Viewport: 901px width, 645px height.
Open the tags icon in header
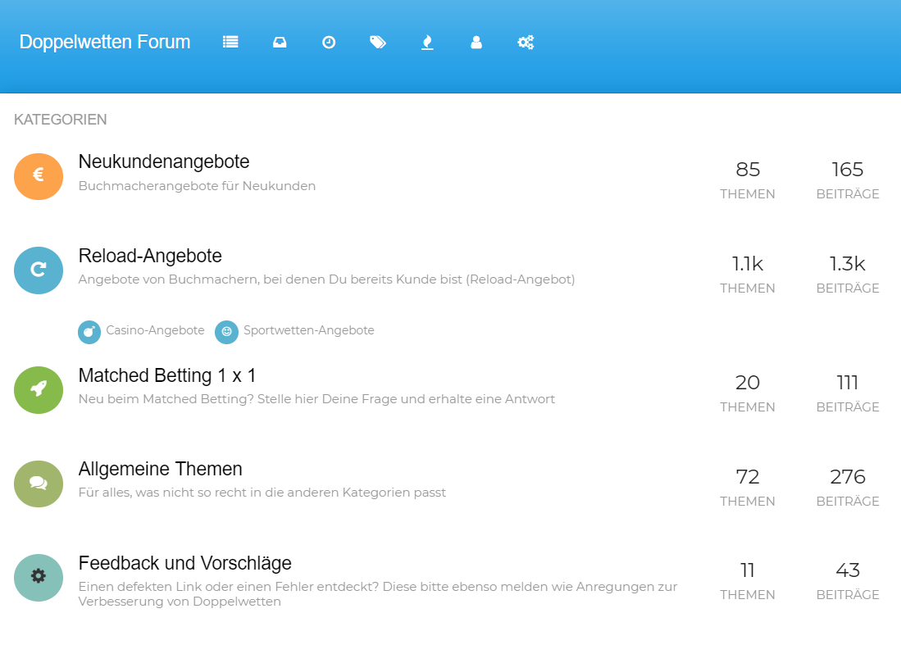pyautogui.click(x=377, y=42)
